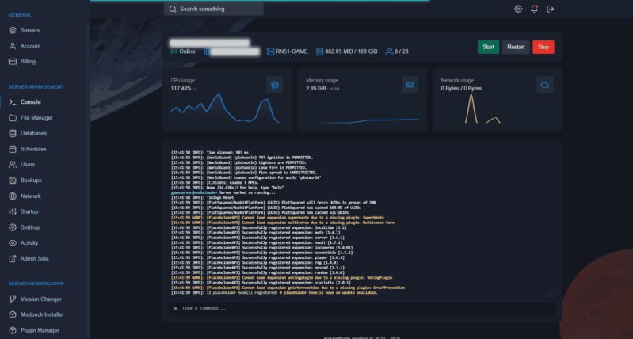This screenshot has height=339, width=633.
Task: Click the Network usage graph
Action: click(482, 109)
